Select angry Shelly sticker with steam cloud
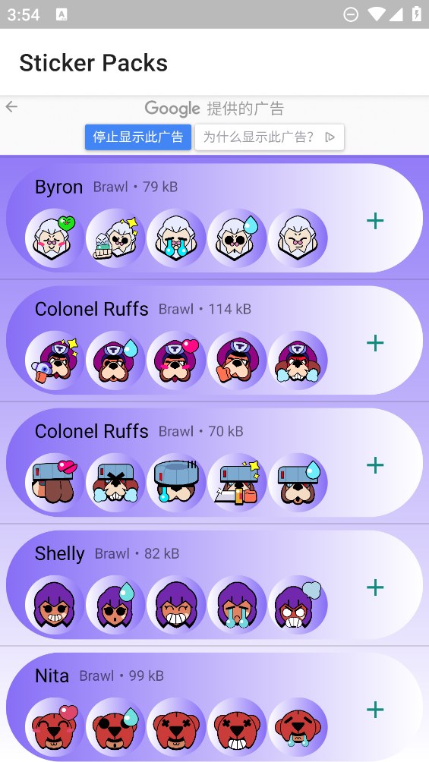Image resolution: width=429 pixels, height=762 pixels. (298, 605)
